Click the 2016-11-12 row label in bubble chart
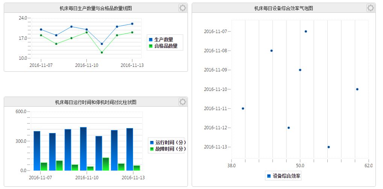This screenshot has height=189, width=383. pyautogui.click(x=215, y=128)
